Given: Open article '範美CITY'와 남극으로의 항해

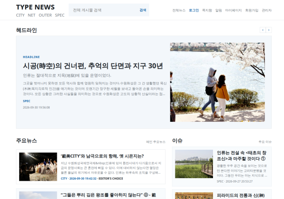Looking at the screenshot, I should point(103,156).
